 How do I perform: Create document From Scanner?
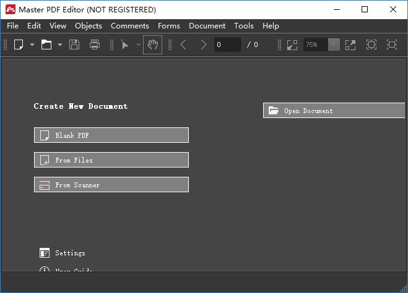(111, 185)
